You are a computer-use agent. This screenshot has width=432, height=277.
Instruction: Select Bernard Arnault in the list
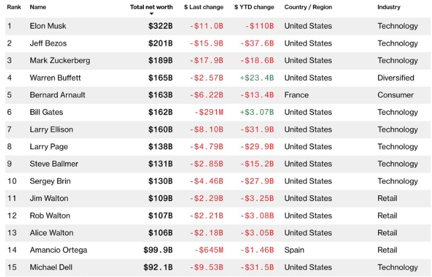(x=58, y=95)
